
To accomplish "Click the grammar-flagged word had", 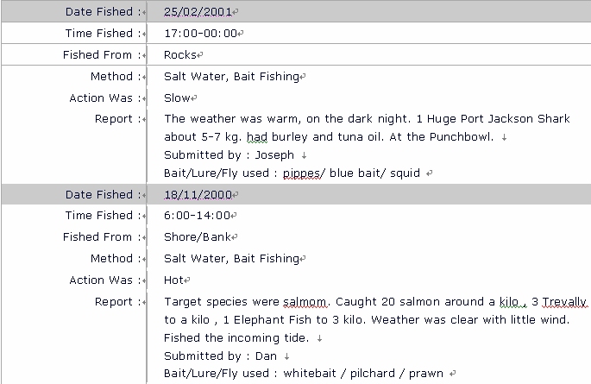I will [x=257, y=137].
